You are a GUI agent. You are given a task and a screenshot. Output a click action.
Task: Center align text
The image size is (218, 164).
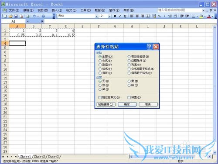point(137,16)
